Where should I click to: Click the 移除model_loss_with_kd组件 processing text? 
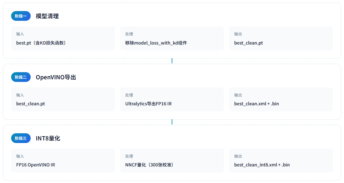(156, 43)
